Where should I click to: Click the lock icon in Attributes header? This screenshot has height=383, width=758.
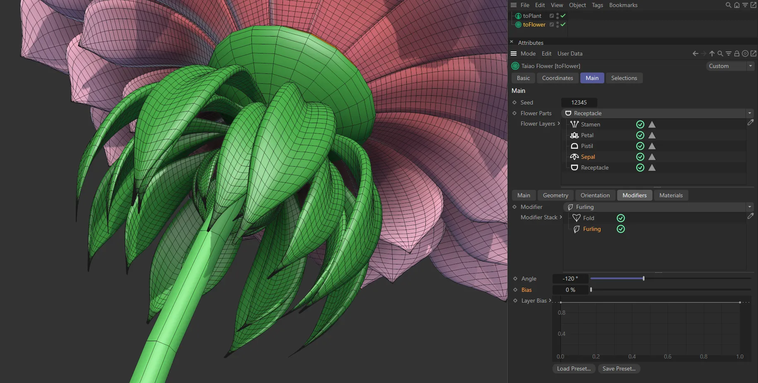tap(737, 53)
